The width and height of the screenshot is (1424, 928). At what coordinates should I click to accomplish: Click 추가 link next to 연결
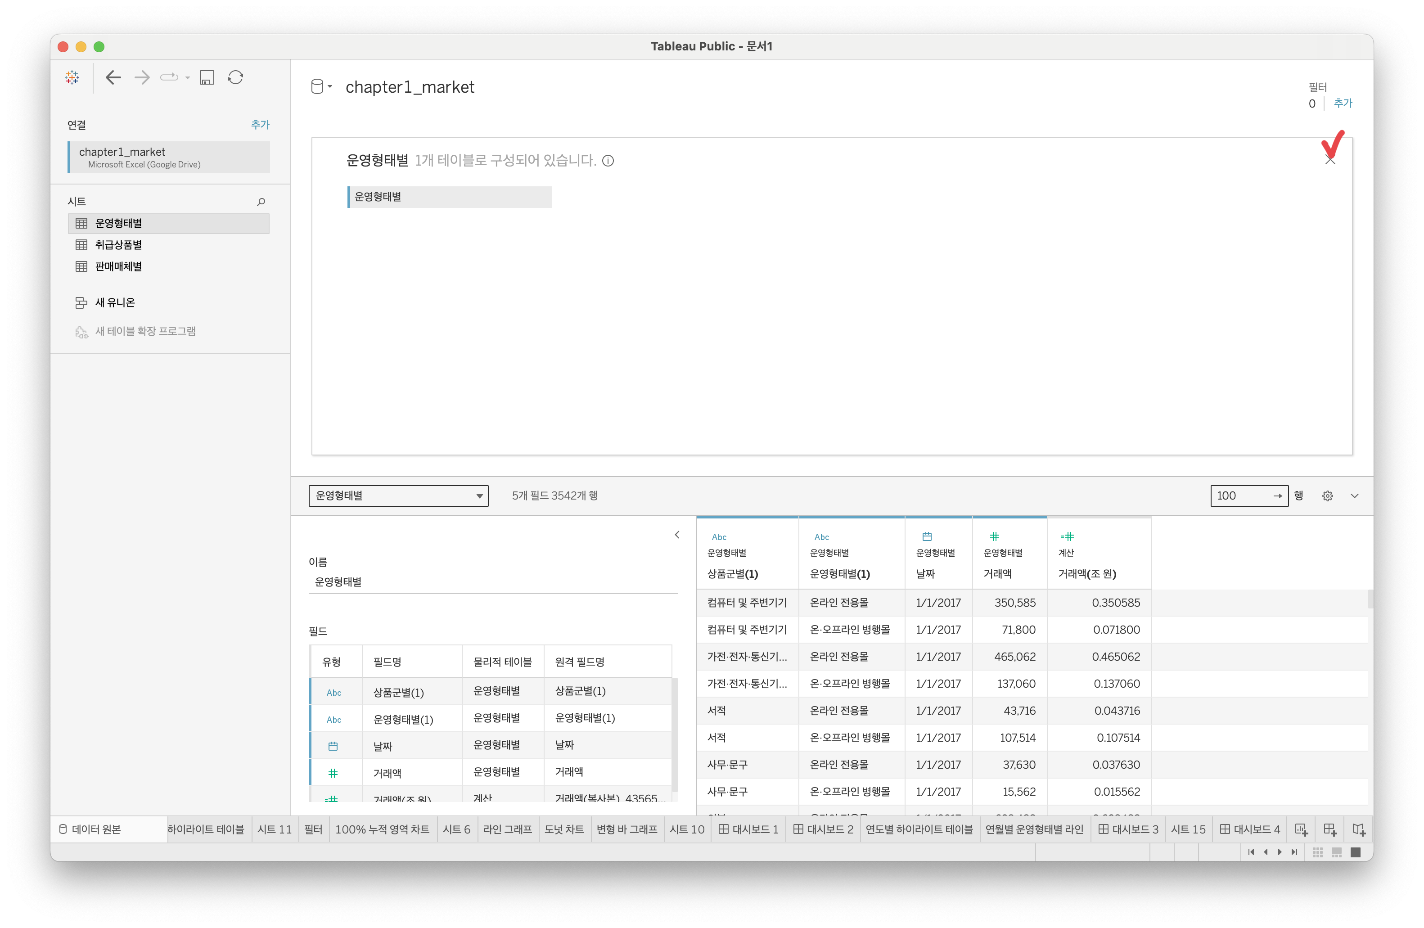[260, 125]
